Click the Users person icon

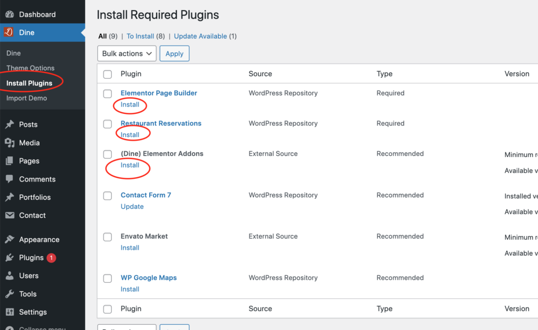tap(9, 275)
